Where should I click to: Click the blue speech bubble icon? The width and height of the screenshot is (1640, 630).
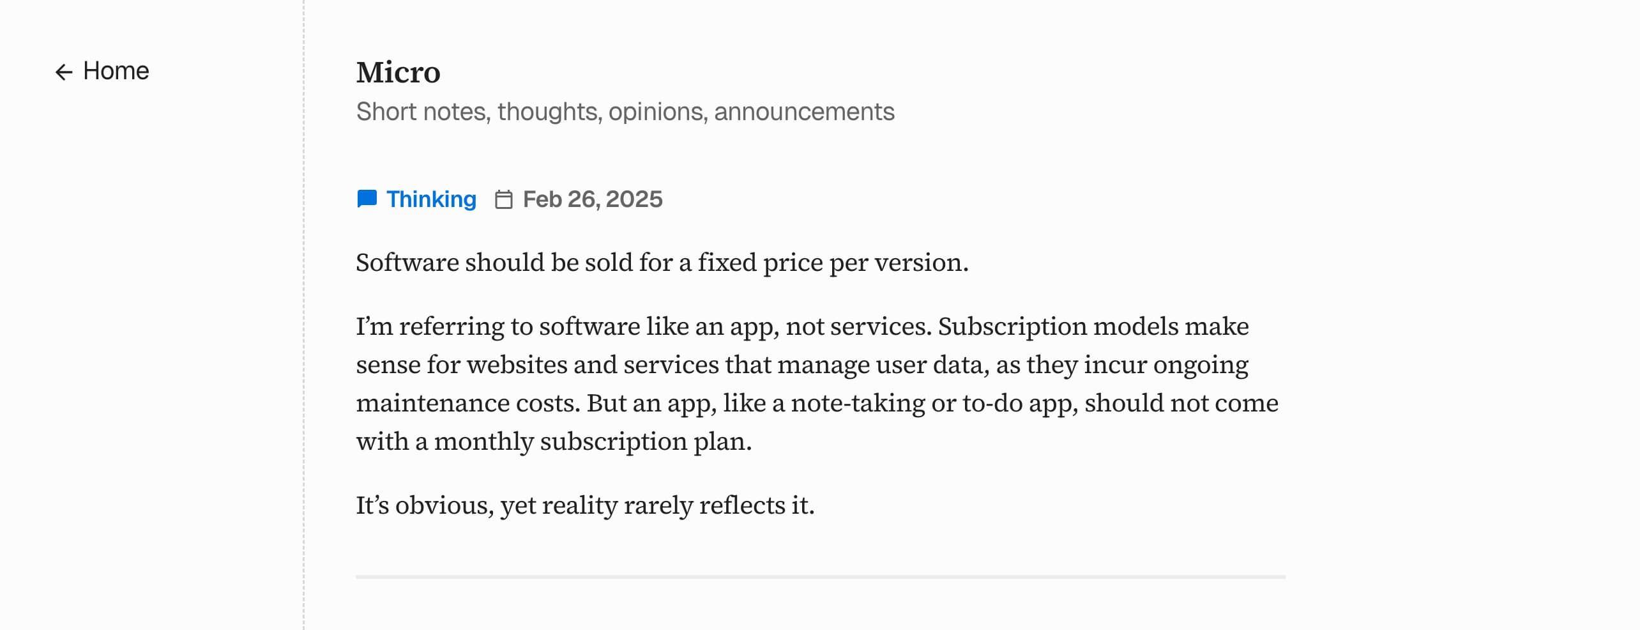click(x=367, y=199)
